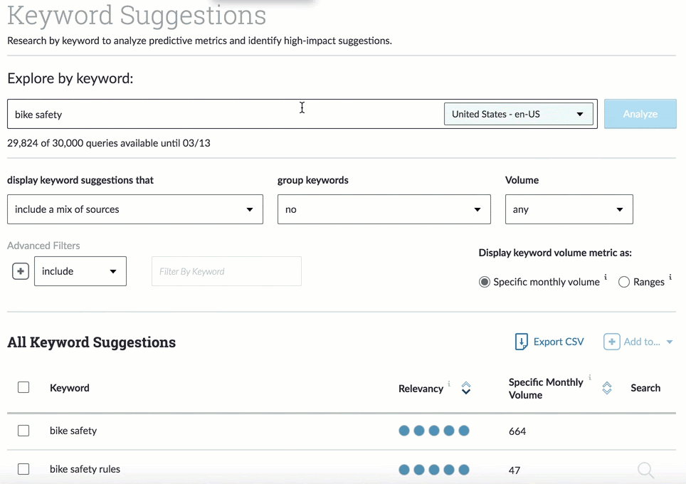Open the Volume any dropdown

click(569, 209)
